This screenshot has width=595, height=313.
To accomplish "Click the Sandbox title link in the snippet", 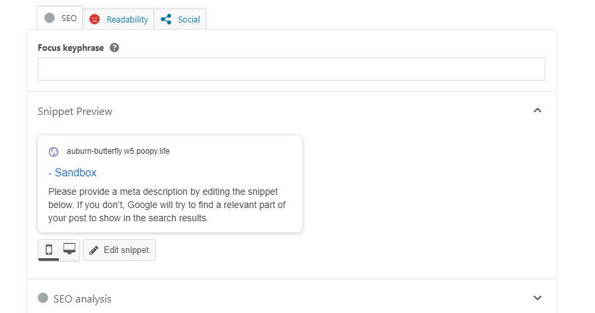I will (75, 172).
